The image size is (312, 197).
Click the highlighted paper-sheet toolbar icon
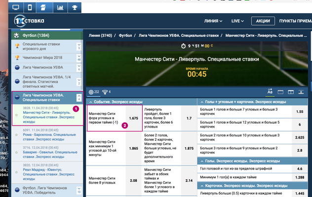(43, 7)
